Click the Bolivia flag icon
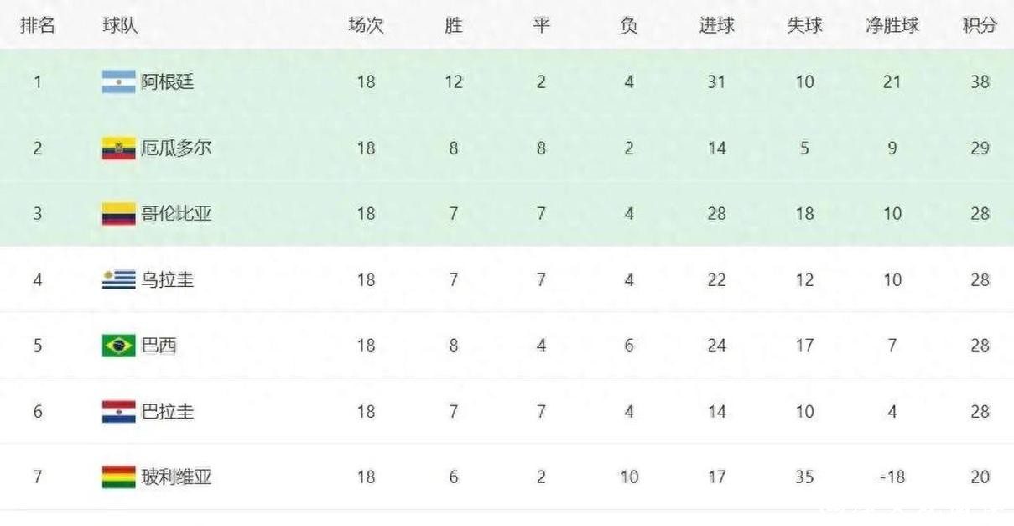This screenshot has height=526, width=1014. [118, 477]
